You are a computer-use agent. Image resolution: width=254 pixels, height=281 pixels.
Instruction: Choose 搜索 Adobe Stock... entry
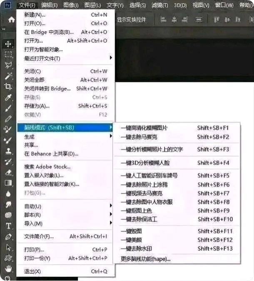65,167
